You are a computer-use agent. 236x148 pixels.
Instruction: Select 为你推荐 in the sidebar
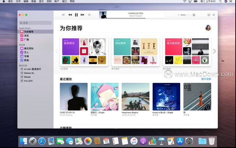click(35, 32)
